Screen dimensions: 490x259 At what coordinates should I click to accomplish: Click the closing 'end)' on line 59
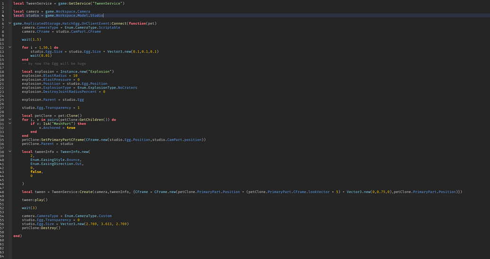coord(18,236)
